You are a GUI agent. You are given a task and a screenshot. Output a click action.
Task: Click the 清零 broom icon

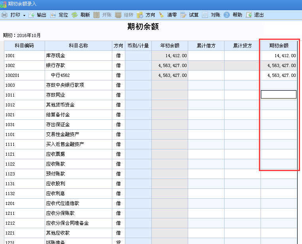[x=161, y=15]
